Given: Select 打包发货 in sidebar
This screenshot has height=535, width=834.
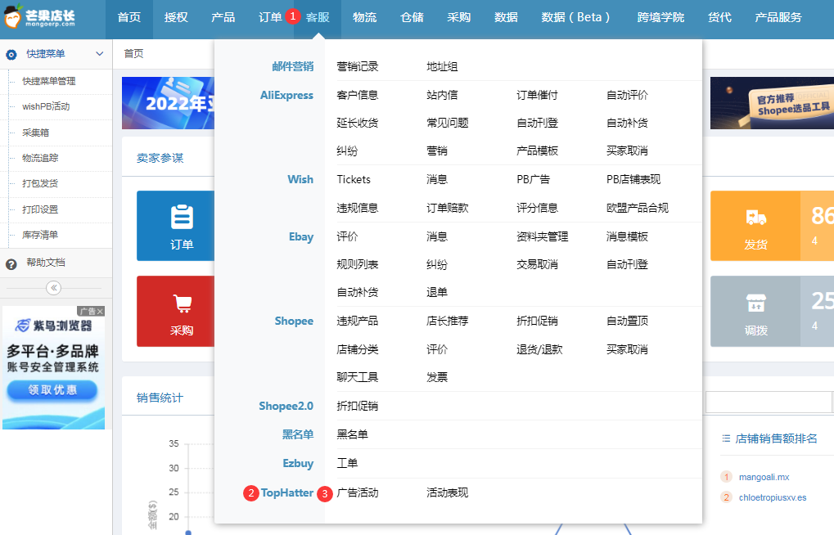Looking at the screenshot, I should [40, 183].
